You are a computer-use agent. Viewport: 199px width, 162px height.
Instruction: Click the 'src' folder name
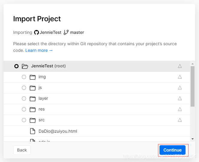click(x=42, y=120)
